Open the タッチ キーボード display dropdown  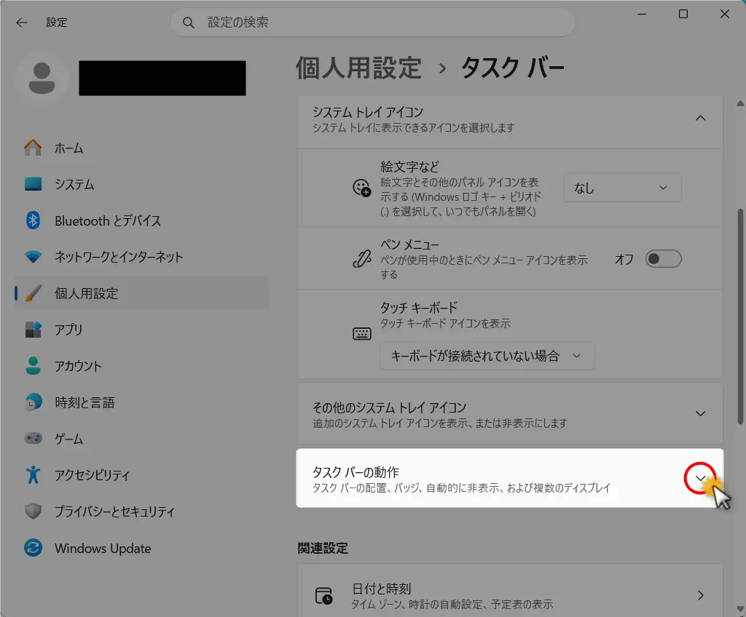[487, 356]
